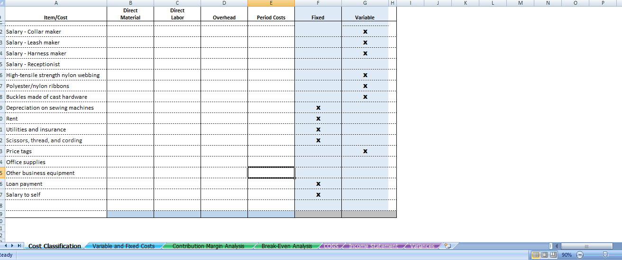Click the horizontal scrollbar thumb
The height and width of the screenshot is (260, 622).
pyautogui.click(x=586, y=246)
